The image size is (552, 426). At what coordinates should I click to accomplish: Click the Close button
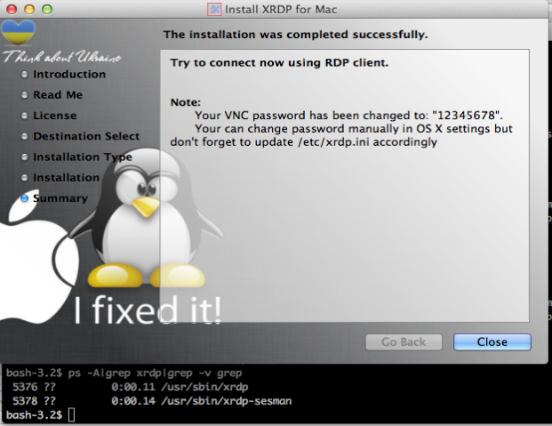(492, 342)
